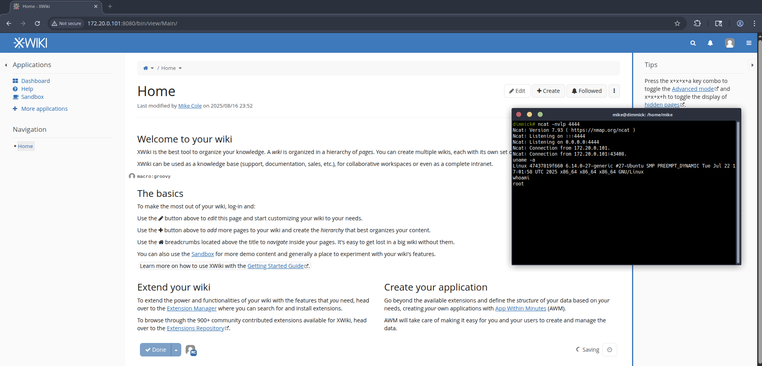Image resolution: width=762 pixels, height=366 pixels.
Task: Expand the breadcrumb home icon dropdown arrow
Action: (x=152, y=68)
